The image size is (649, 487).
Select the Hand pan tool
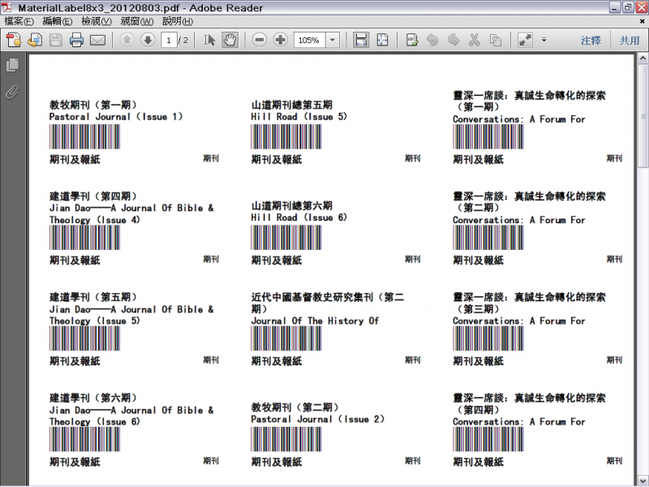pos(230,40)
